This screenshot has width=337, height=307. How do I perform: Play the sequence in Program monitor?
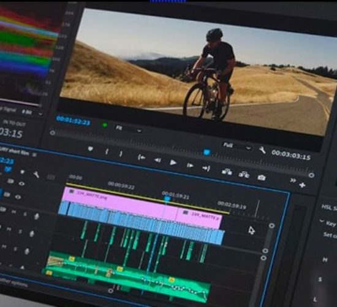coord(173,163)
